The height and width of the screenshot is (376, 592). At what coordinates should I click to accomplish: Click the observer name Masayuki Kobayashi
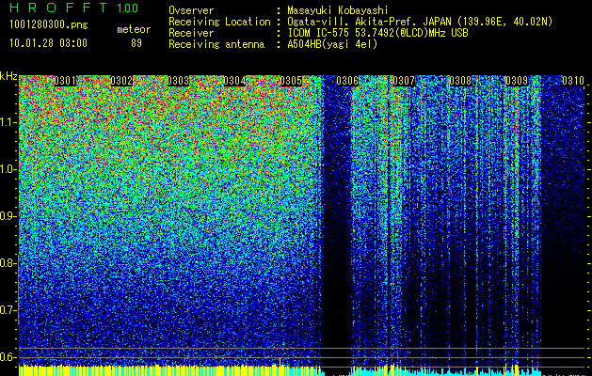pos(338,11)
